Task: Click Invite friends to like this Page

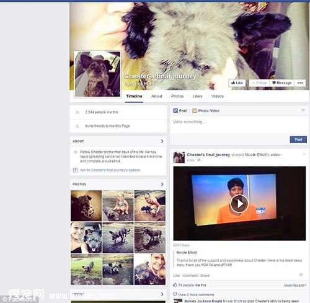Action: (107, 126)
